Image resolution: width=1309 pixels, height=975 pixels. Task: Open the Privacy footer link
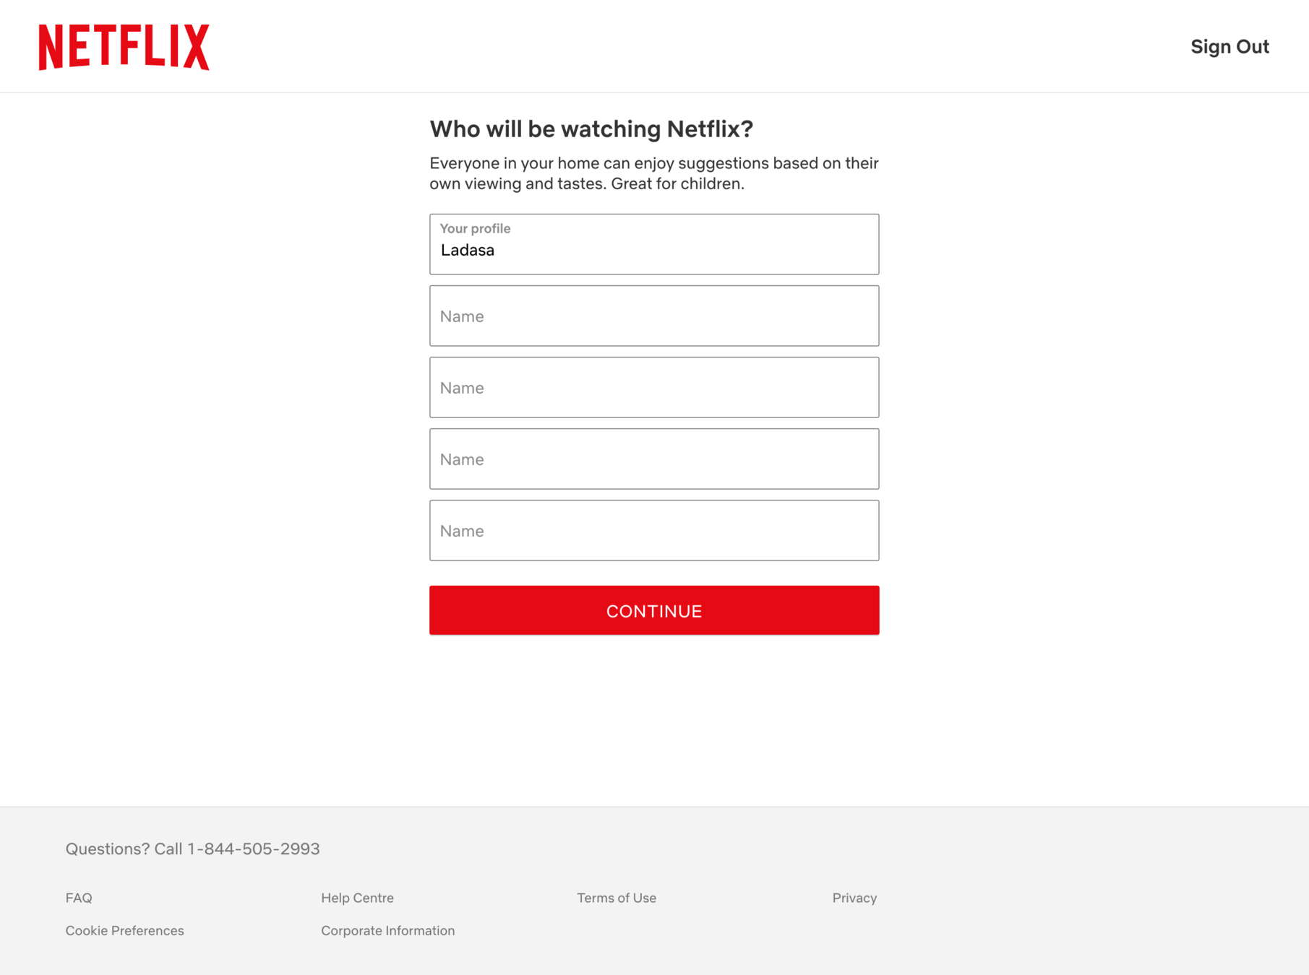854,898
